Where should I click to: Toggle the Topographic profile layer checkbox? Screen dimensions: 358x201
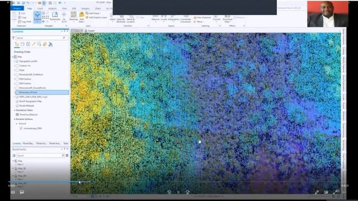17,61
